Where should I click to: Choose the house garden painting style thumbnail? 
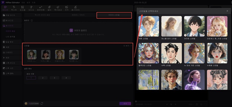click(149, 80)
